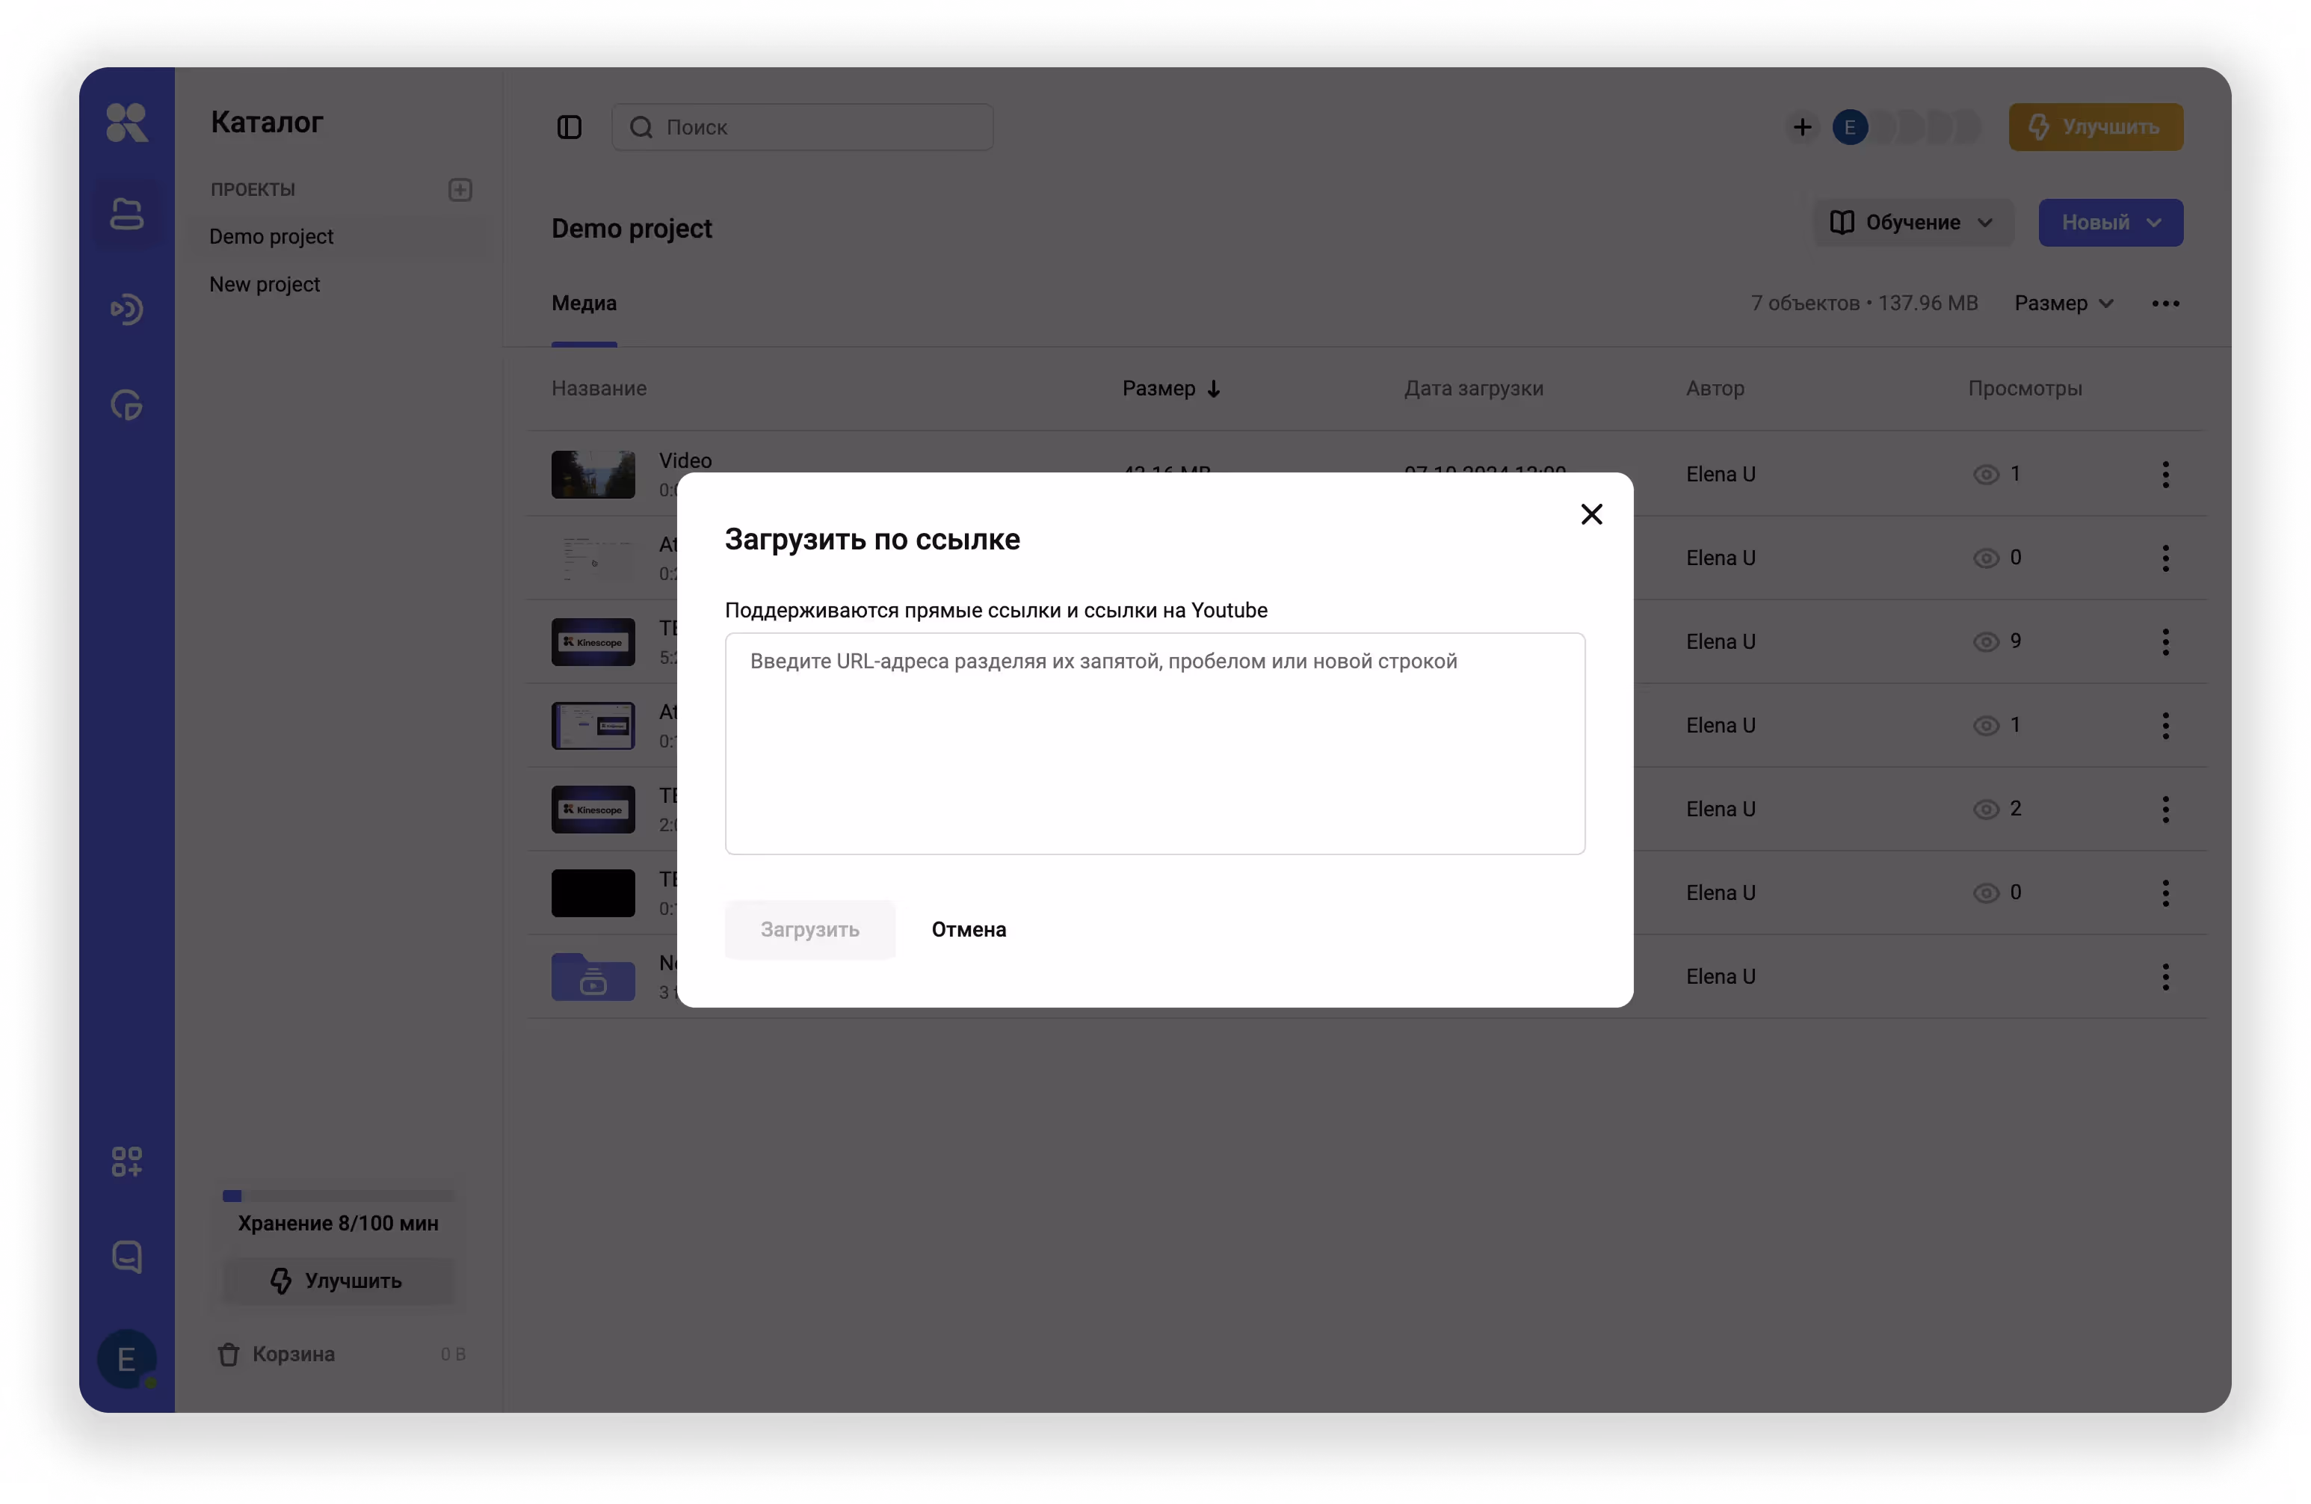The width and height of the screenshot is (2311, 1504).
Task: Open the Размер sort dropdown
Action: [2064, 303]
